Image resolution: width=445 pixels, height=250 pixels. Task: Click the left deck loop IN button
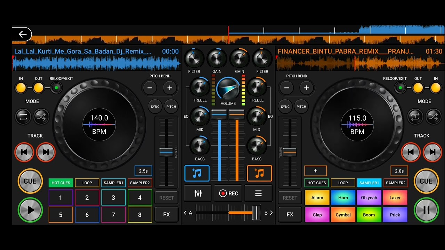tap(21, 88)
